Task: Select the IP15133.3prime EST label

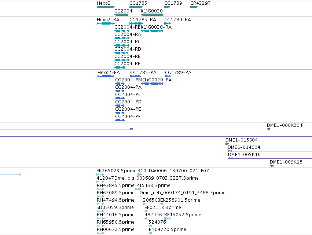Action: coord(153,186)
